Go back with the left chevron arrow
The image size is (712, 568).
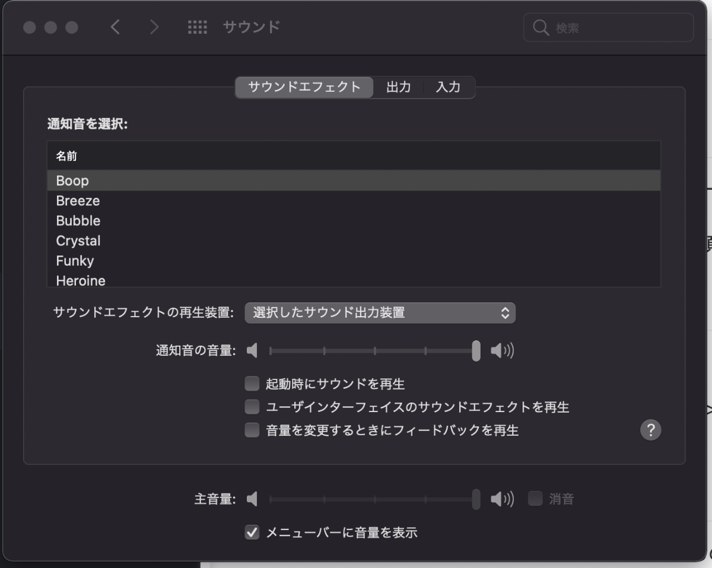pyautogui.click(x=116, y=27)
